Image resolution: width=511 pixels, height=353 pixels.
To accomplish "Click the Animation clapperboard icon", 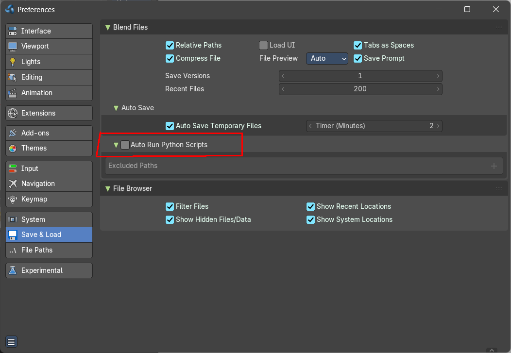I will click(12, 93).
